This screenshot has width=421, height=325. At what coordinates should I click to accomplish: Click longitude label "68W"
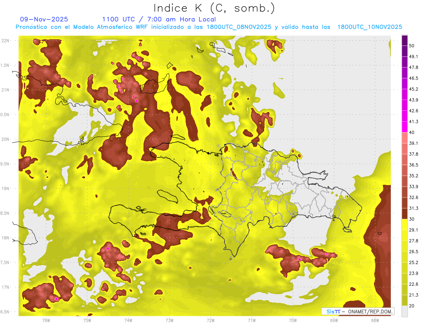coord(375,320)
